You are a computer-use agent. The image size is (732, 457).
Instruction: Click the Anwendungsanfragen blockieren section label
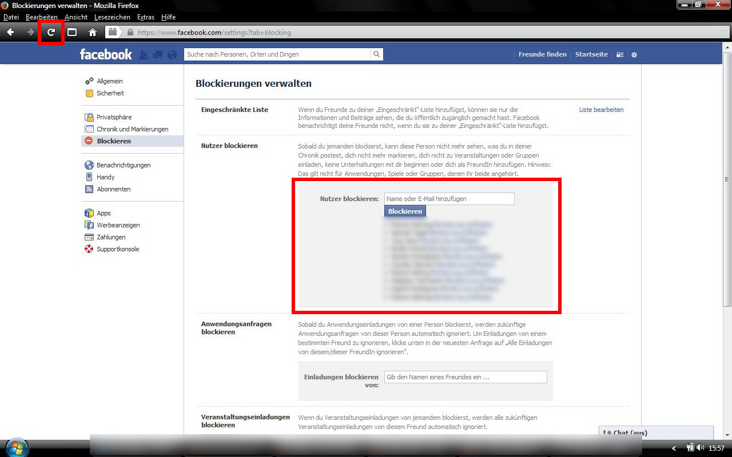point(236,328)
